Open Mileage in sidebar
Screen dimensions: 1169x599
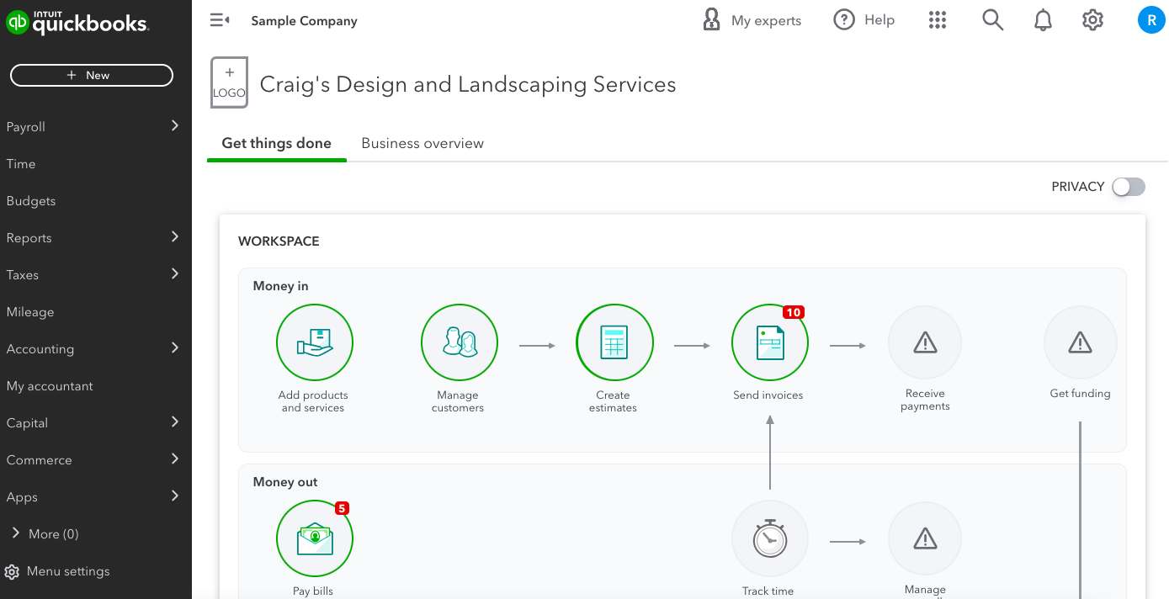[30, 312]
